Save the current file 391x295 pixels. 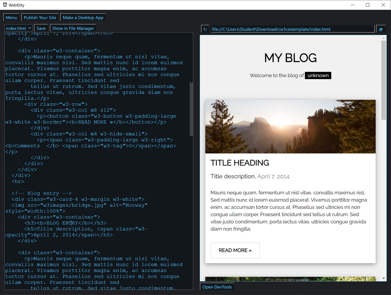[41, 28]
